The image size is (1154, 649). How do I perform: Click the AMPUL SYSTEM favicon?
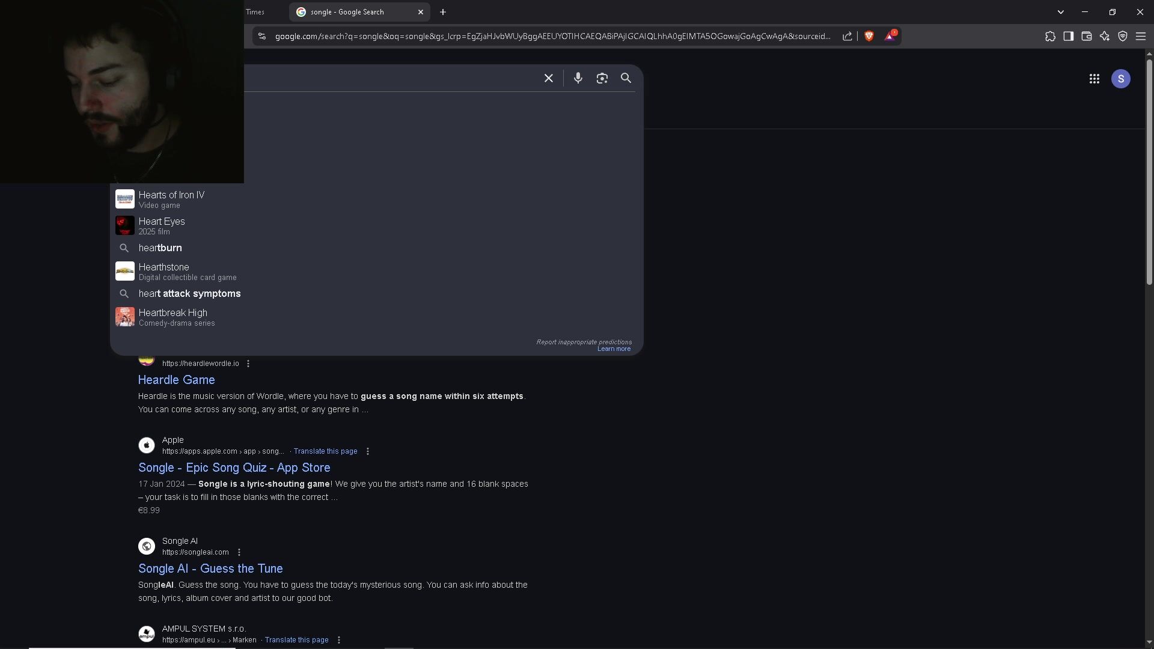point(147,634)
